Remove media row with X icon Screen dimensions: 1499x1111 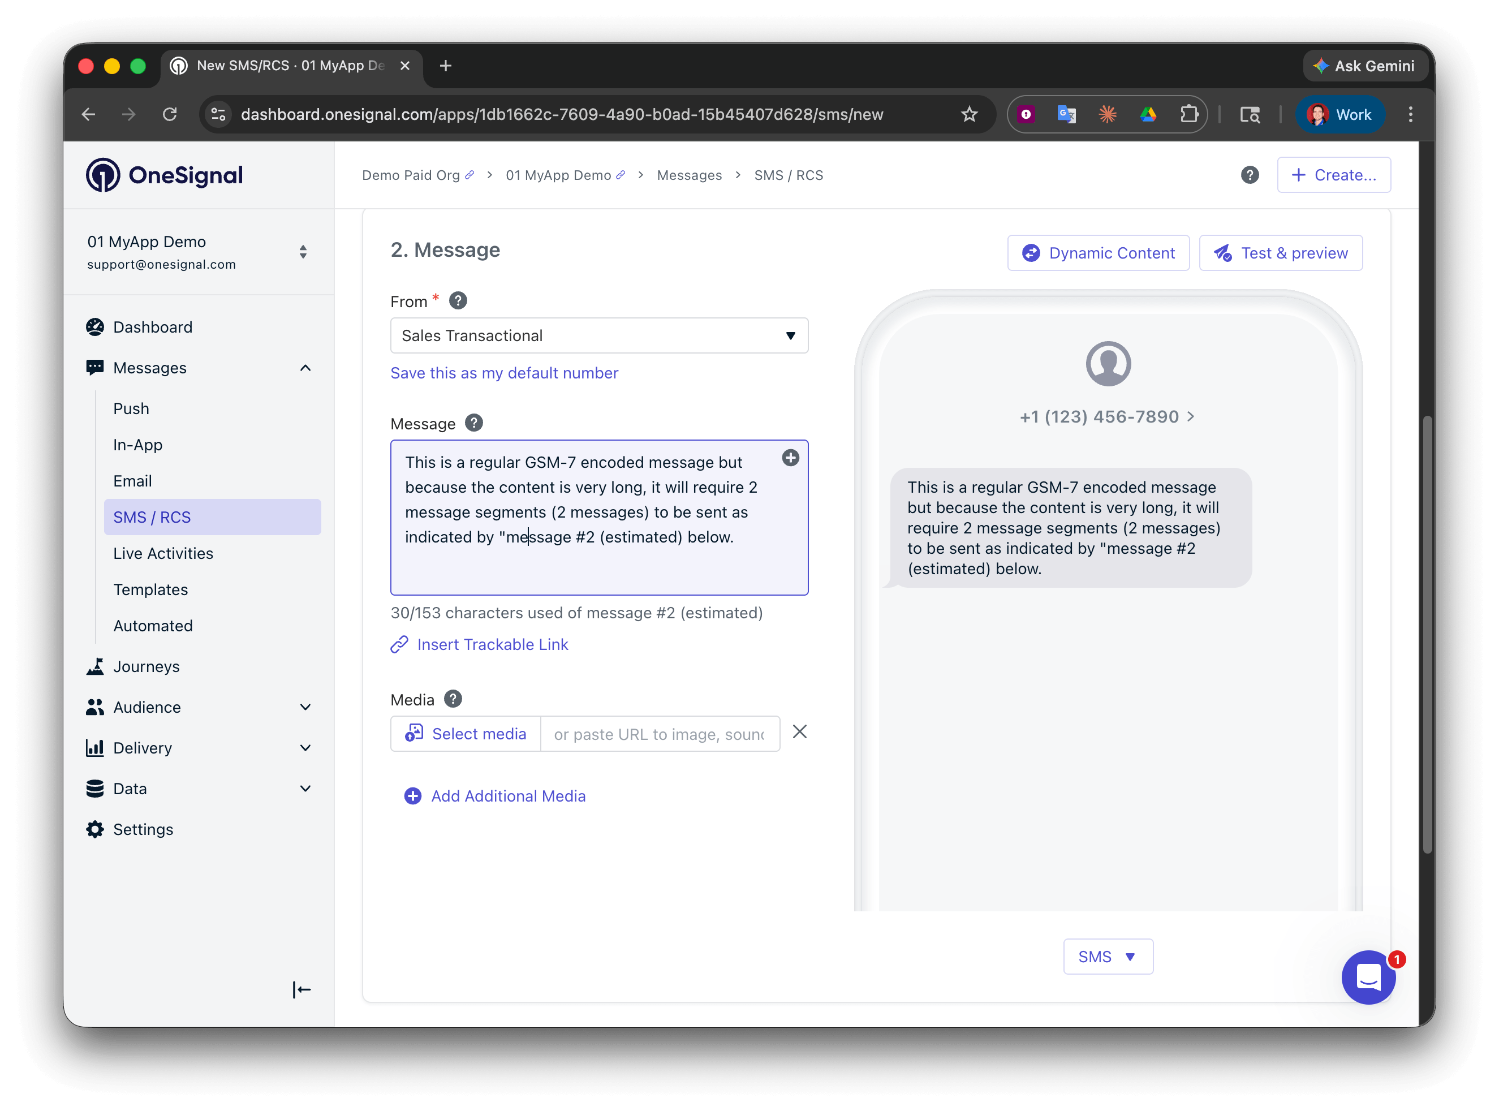(x=799, y=731)
